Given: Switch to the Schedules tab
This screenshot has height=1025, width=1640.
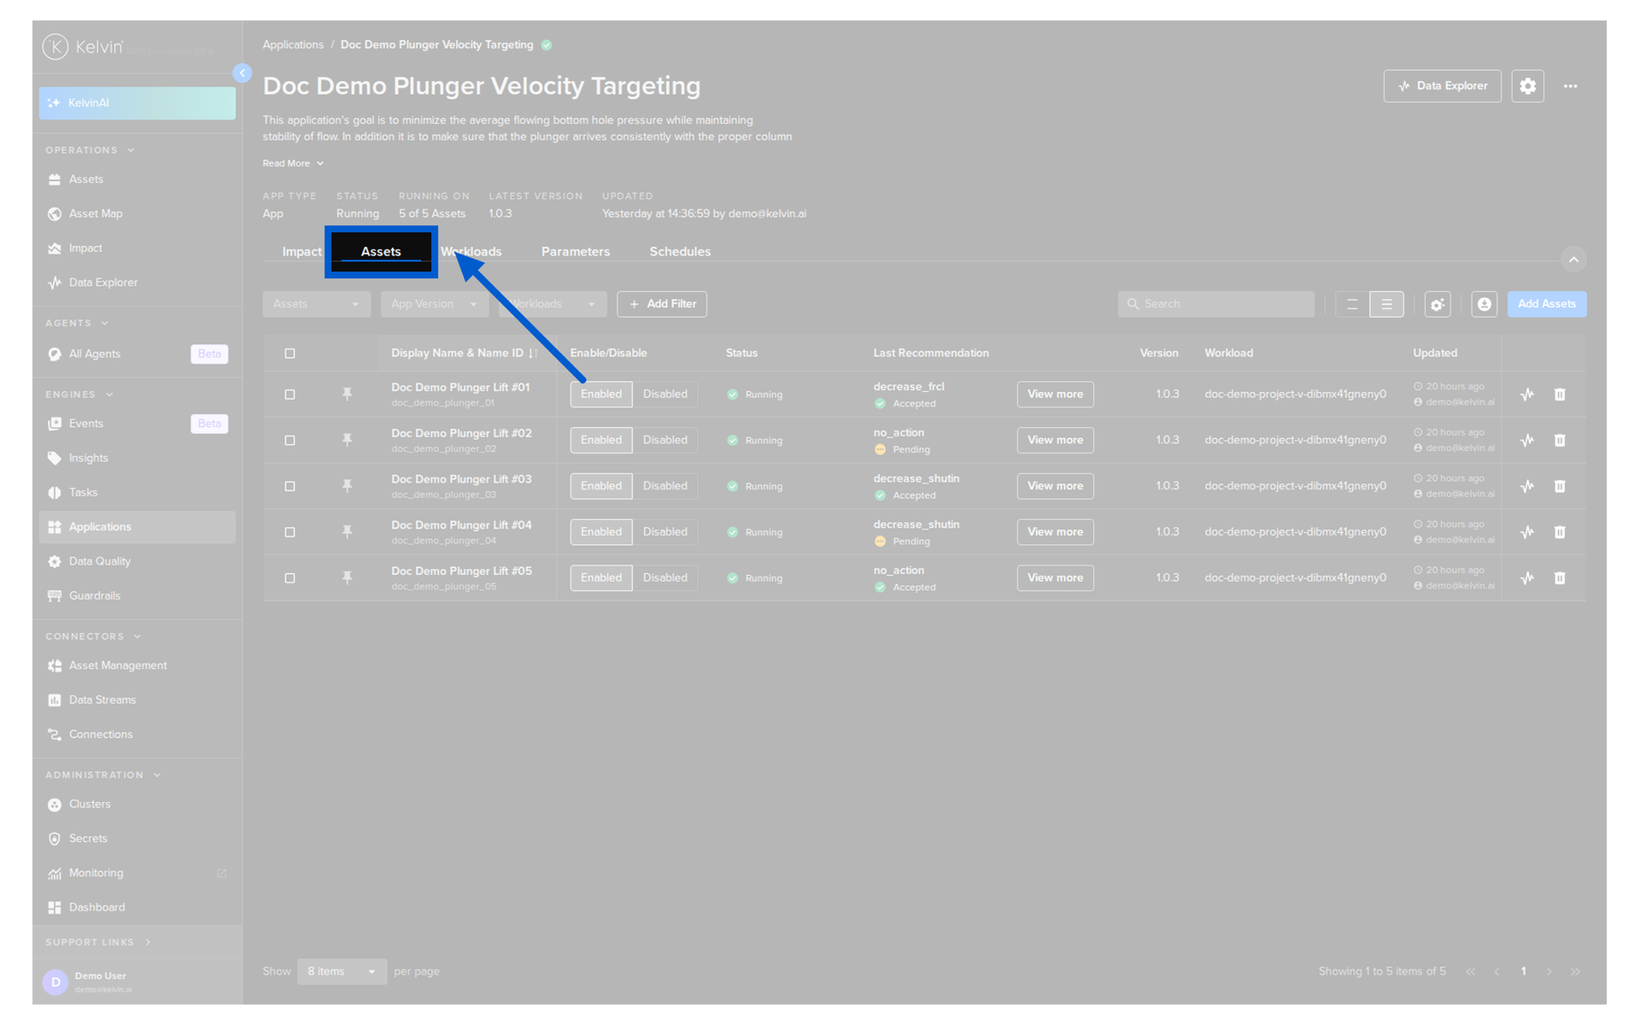Looking at the screenshot, I should 680,252.
